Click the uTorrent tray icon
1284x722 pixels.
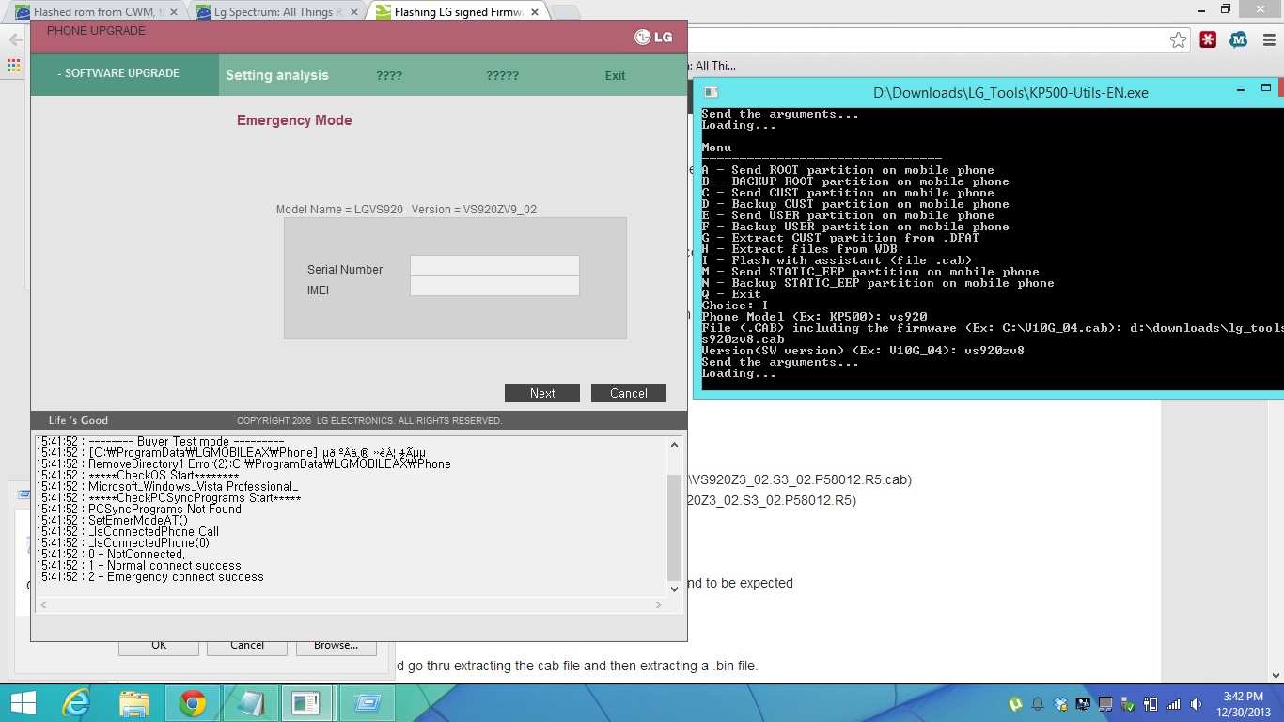(1015, 703)
